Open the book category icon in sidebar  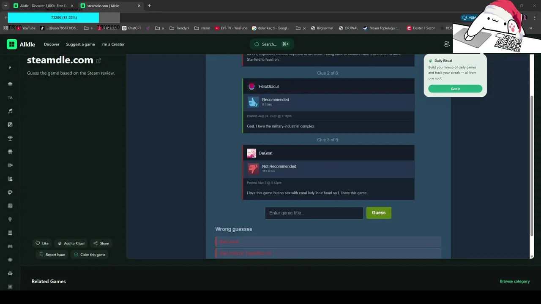click(x=10, y=233)
